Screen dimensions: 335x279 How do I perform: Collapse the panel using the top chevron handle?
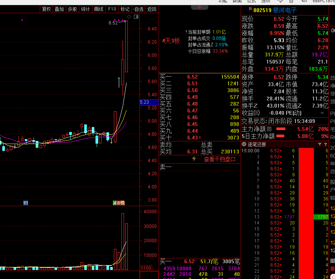point(199,8)
